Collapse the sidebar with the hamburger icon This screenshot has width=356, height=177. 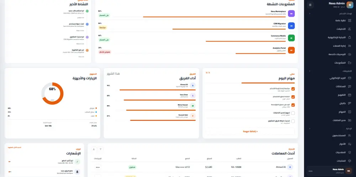[310, 5]
